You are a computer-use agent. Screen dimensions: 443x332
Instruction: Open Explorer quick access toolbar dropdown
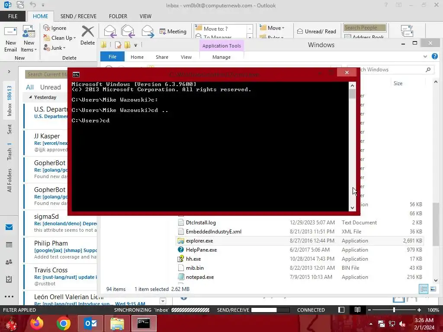point(135,45)
